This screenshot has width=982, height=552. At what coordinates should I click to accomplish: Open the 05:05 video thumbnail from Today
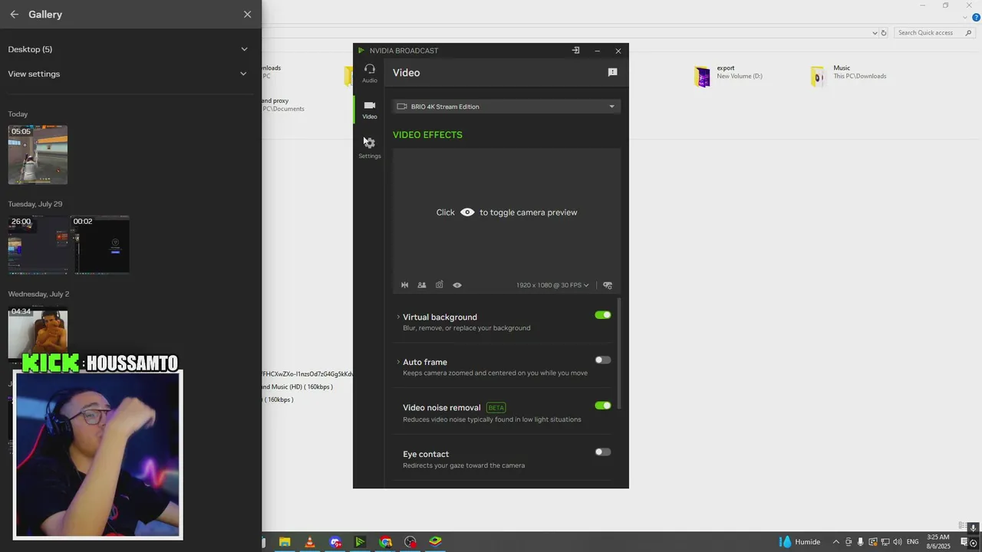pos(38,155)
